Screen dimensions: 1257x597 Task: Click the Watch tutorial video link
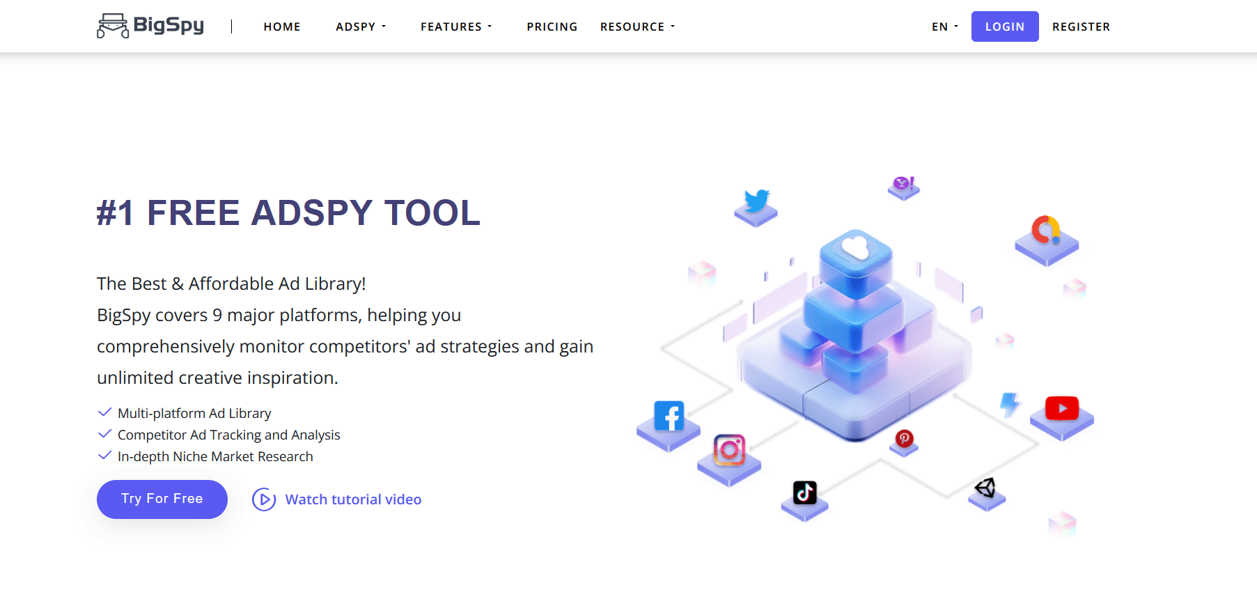[353, 499]
